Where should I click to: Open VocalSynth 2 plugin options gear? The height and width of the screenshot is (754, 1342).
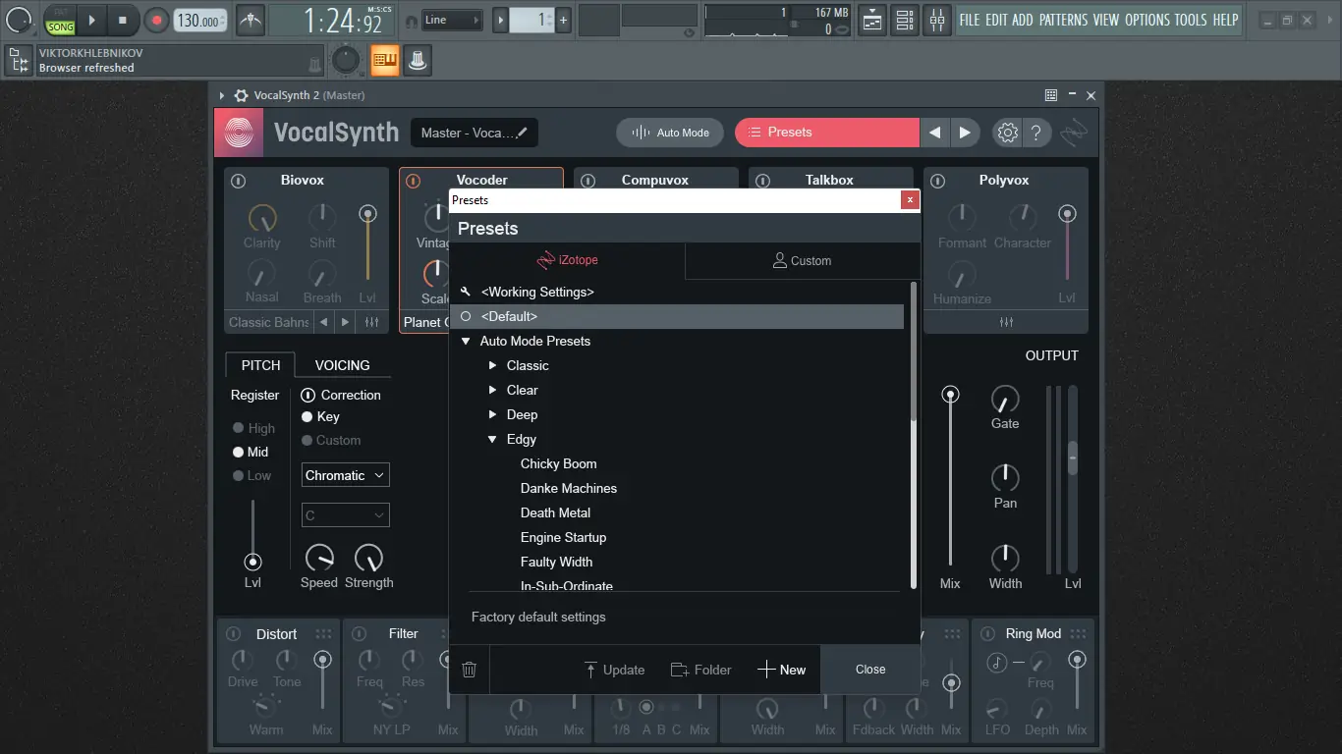[241, 95]
